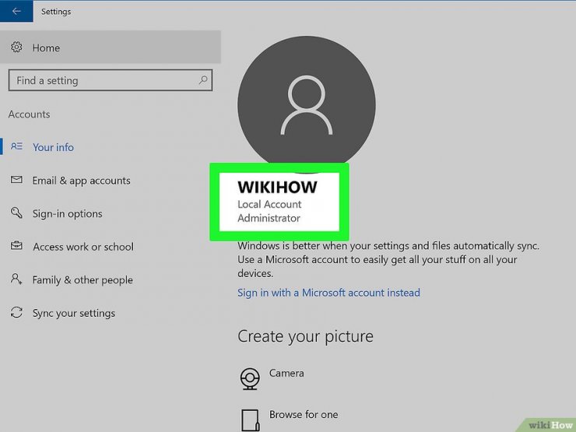Screen dimensions: 576x432
Task: Click the sync arrows icon
Action: [16, 312]
